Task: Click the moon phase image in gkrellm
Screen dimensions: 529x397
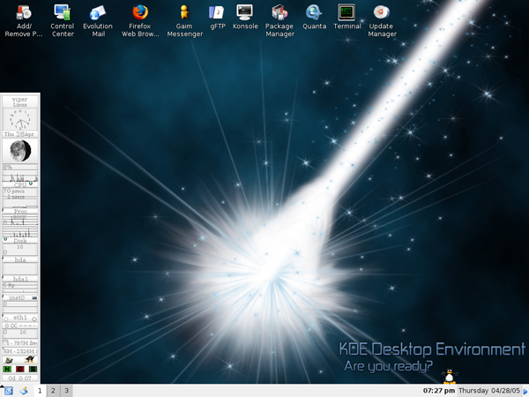Action: pos(20,151)
